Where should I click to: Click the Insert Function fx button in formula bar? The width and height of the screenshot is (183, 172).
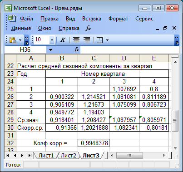coord(77,49)
